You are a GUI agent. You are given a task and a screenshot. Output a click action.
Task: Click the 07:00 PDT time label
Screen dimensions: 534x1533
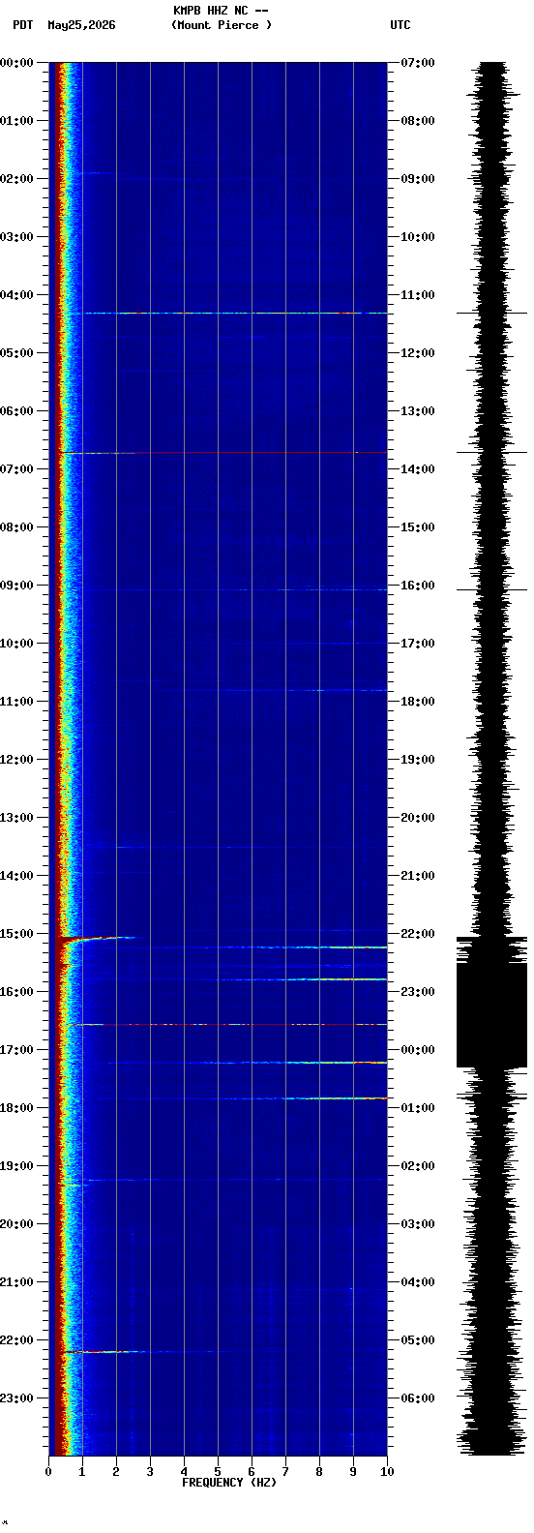(16, 469)
